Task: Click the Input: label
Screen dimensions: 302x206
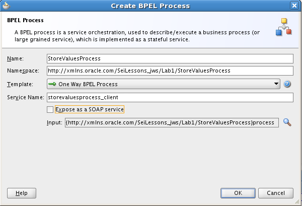Action: coord(54,123)
